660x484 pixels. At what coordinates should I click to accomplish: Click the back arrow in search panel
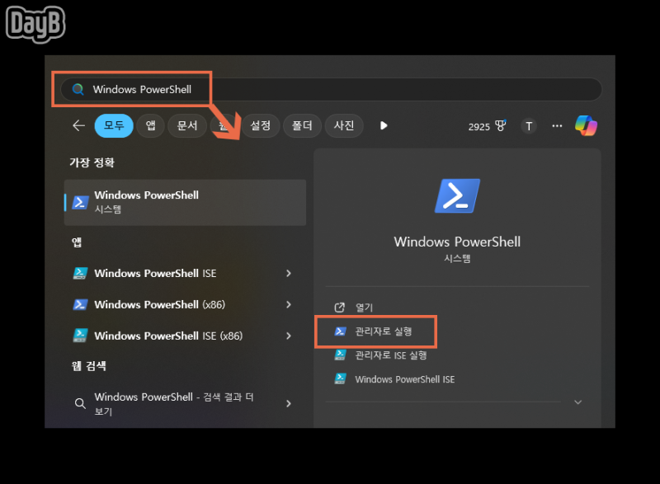point(78,125)
